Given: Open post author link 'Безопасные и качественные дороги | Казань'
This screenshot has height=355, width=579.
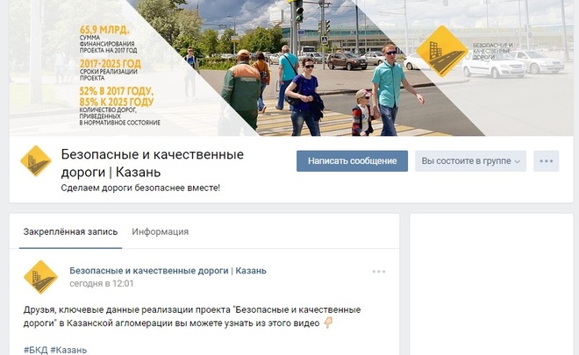Looking at the screenshot, I should point(168,271).
